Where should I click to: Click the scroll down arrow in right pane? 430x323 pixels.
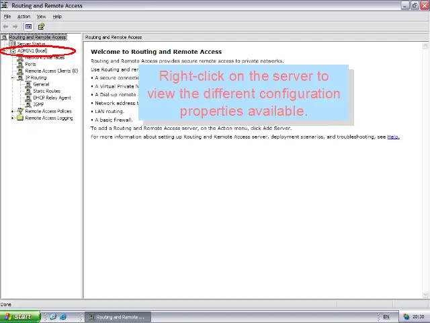tap(425, 295)
